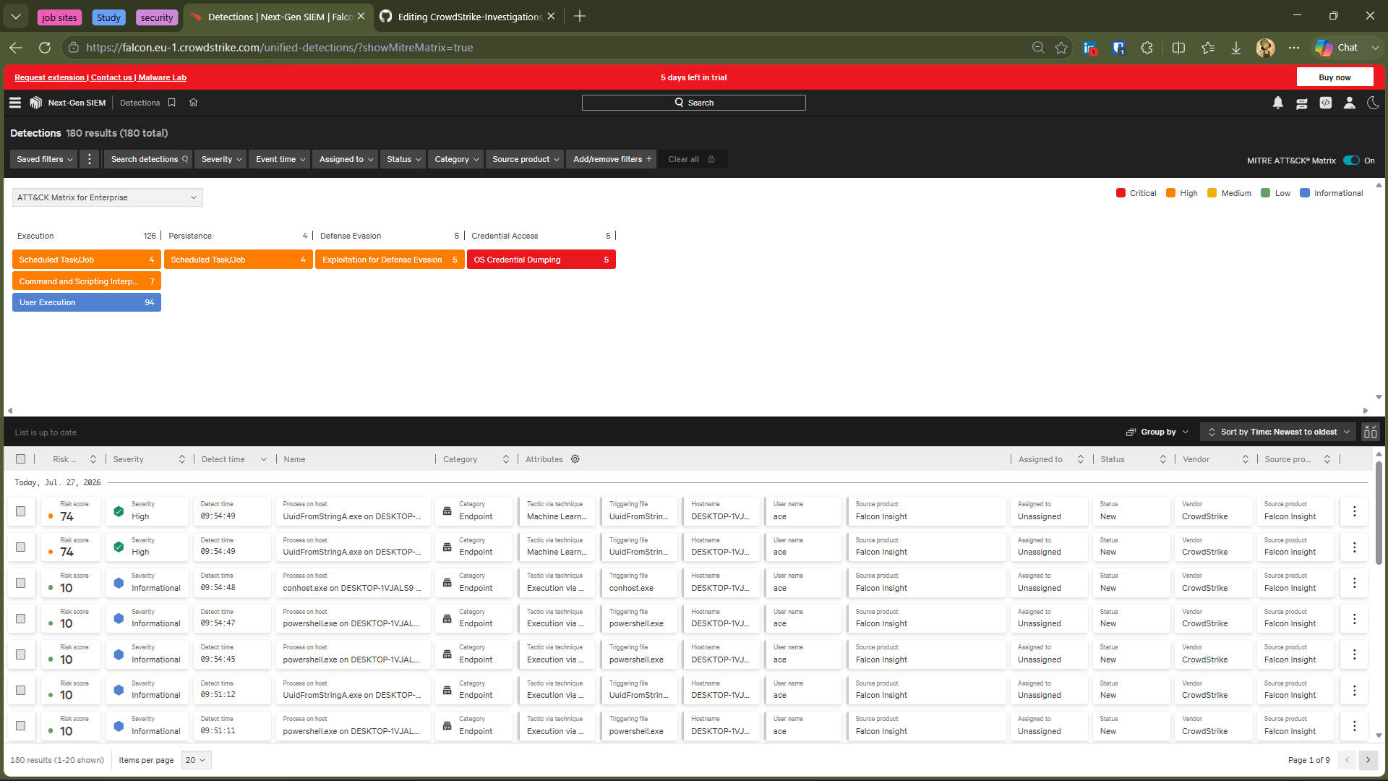The height and width of the screenshot is (781, 1388).
Task: Switch to the Editing CrowdStrike-Investigations tab
Action: pyautogui.click(x=468, y=17)
